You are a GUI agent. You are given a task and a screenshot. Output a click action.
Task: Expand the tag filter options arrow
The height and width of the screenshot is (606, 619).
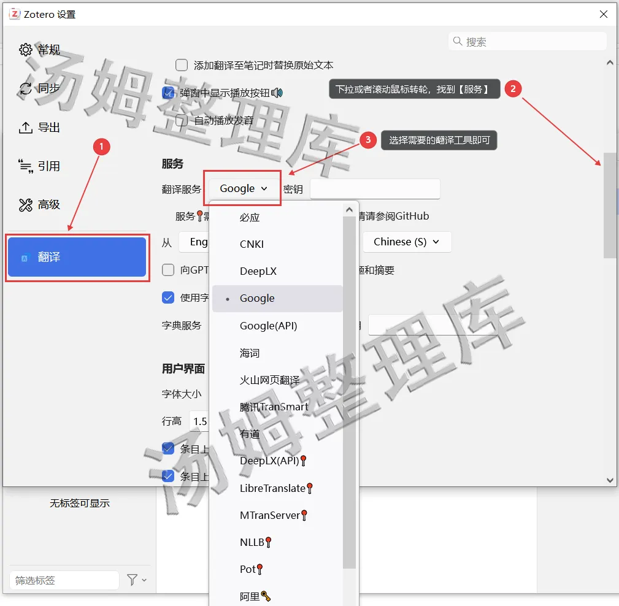(144, 580)
